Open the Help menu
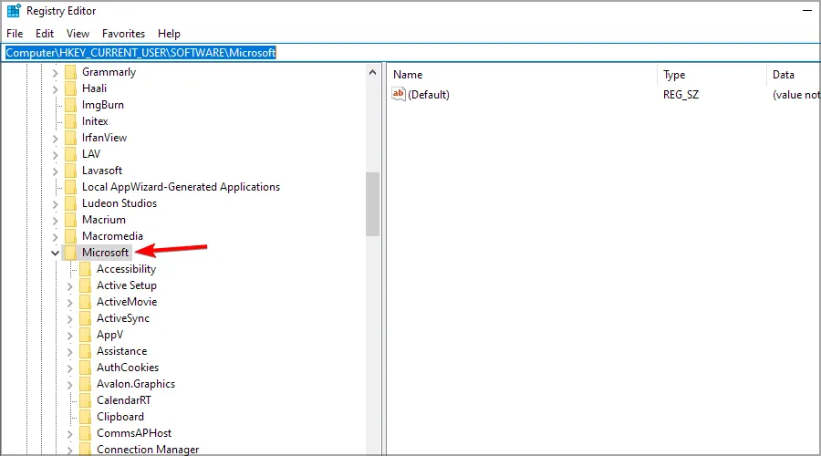Screen dimensions: 821x456 [169, 34]
